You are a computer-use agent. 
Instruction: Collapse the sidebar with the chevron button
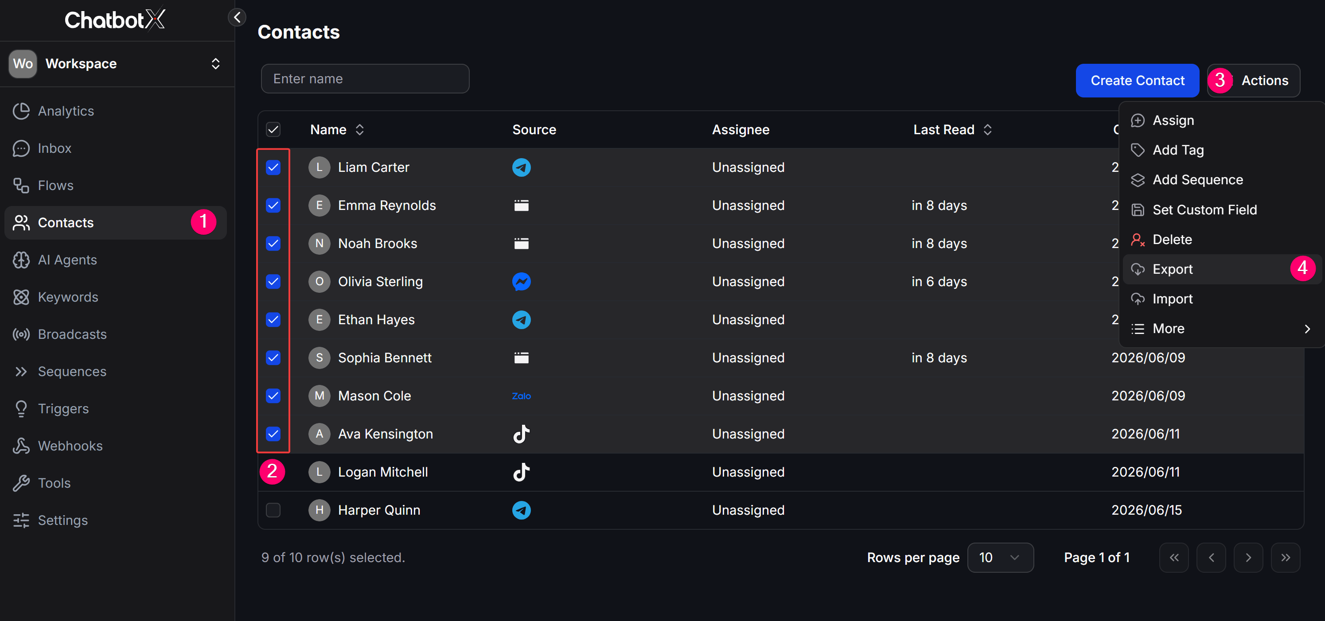237,17
